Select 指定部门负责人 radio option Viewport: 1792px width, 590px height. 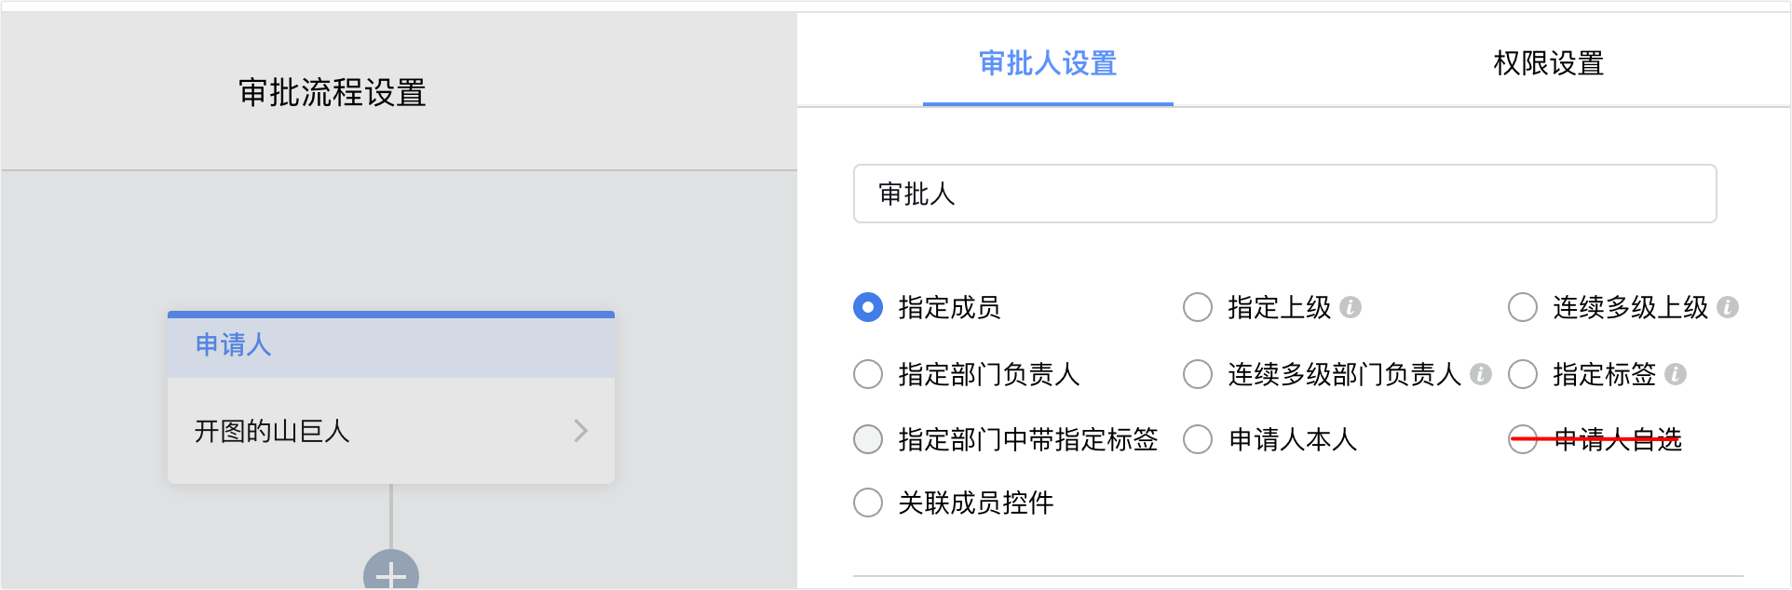868,374
